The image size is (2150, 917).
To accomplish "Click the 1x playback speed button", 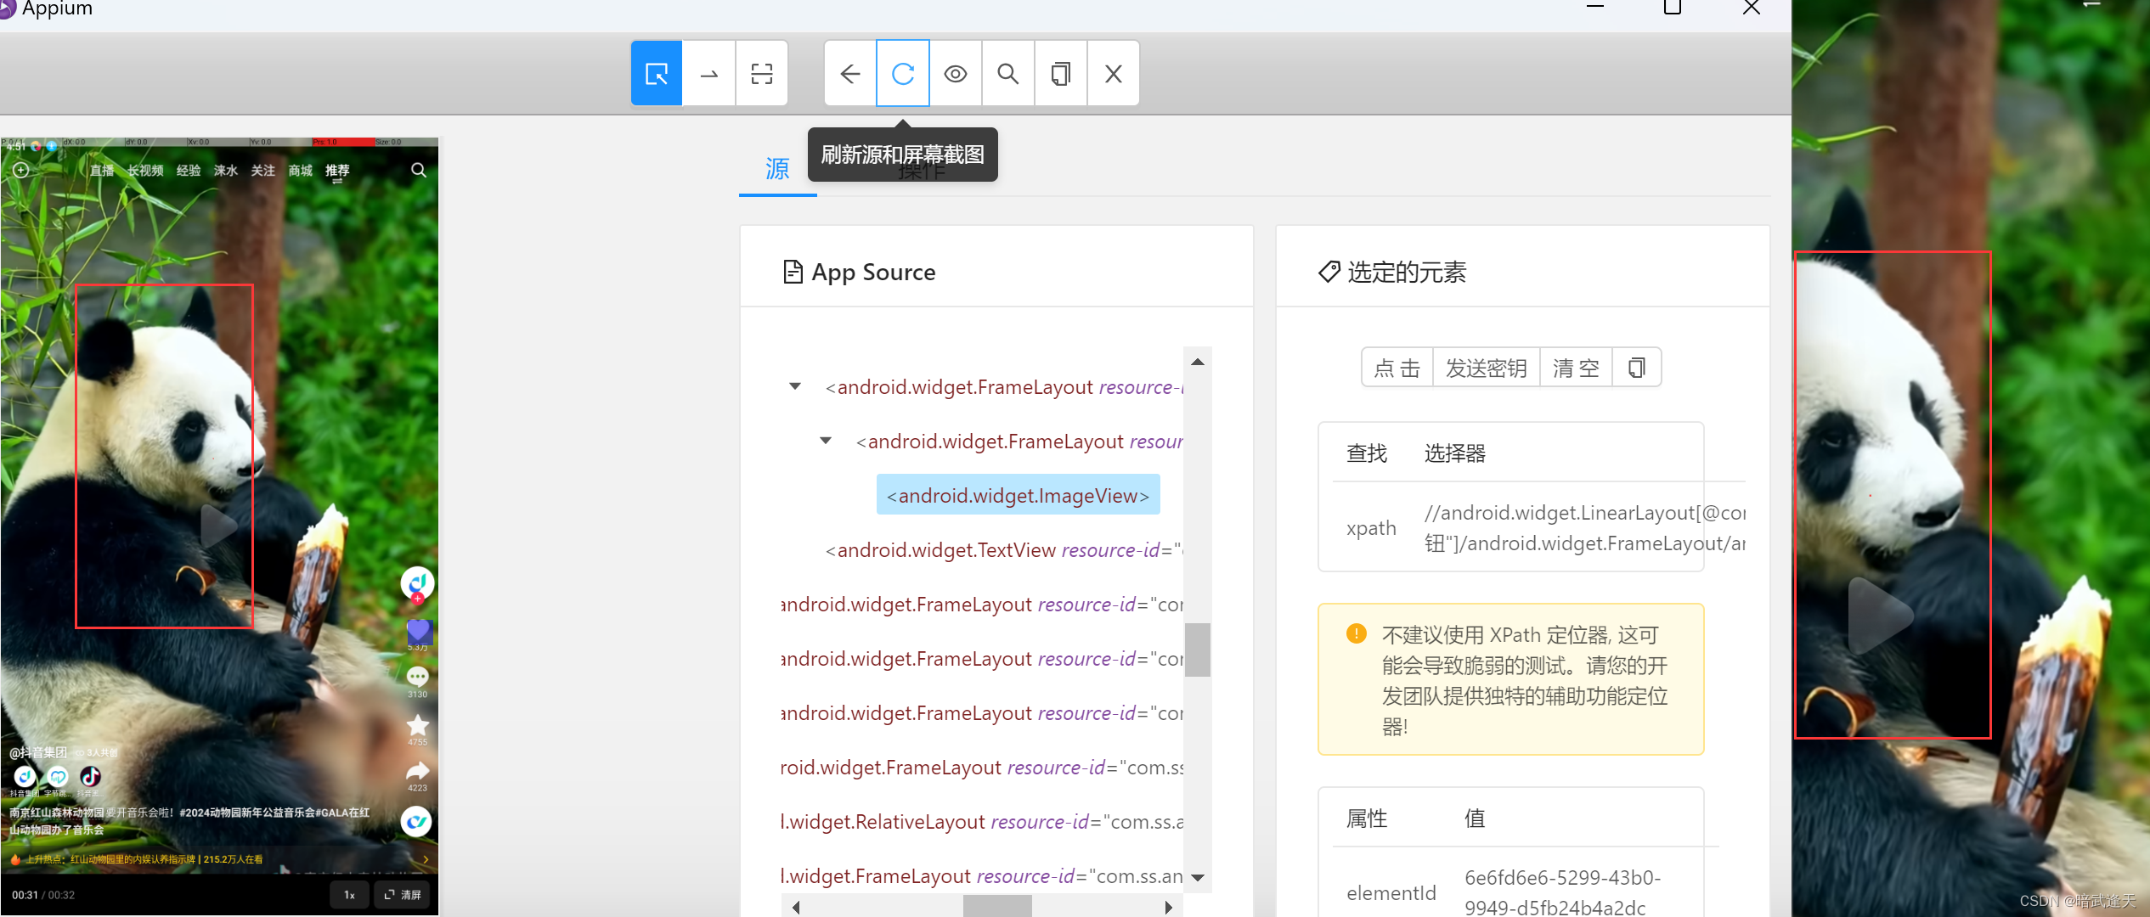I will tap(349, 894).
